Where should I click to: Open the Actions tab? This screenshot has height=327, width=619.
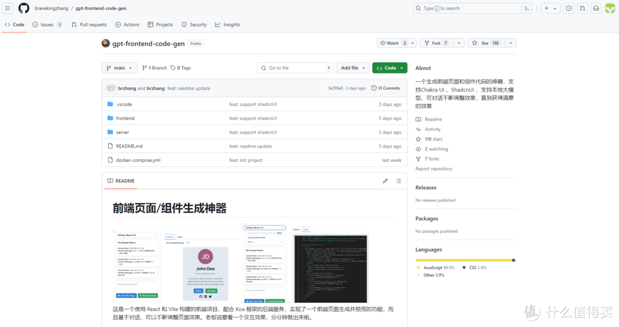pyautogui.click(x=127, y=25)
